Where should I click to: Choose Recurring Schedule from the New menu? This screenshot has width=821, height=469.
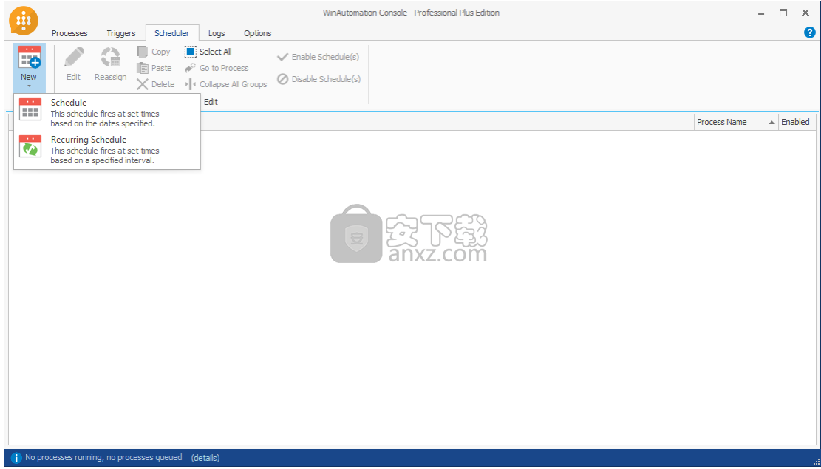pyautogui.click(x=107, y=150)
